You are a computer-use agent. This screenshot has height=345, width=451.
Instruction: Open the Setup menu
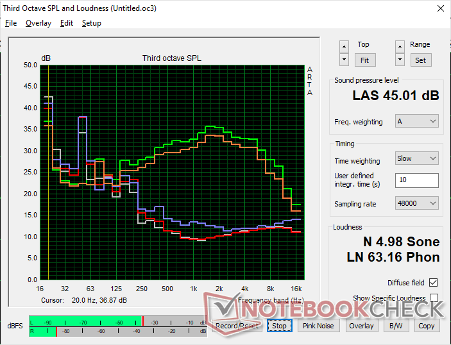tap(91, 23)
